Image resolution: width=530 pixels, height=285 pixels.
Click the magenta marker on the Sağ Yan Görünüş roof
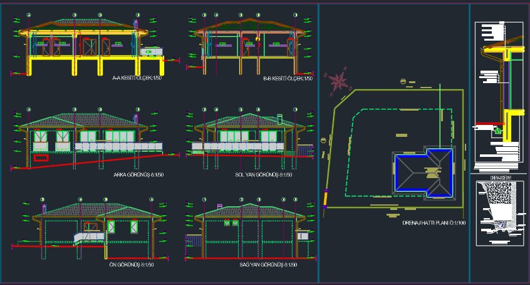tap(219, 206)
